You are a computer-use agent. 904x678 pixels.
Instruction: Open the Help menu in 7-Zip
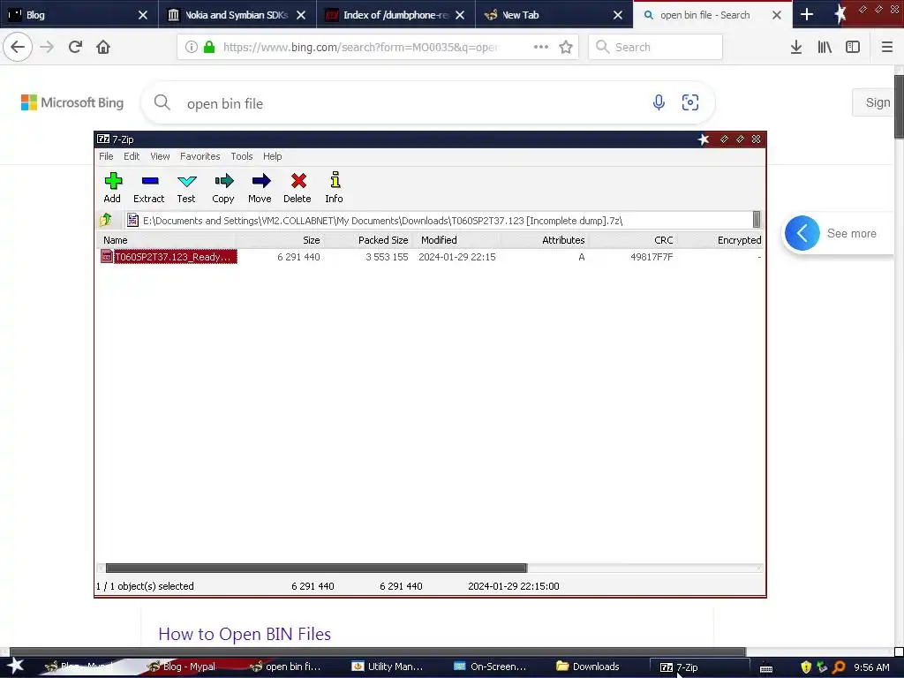click(272, 156)
